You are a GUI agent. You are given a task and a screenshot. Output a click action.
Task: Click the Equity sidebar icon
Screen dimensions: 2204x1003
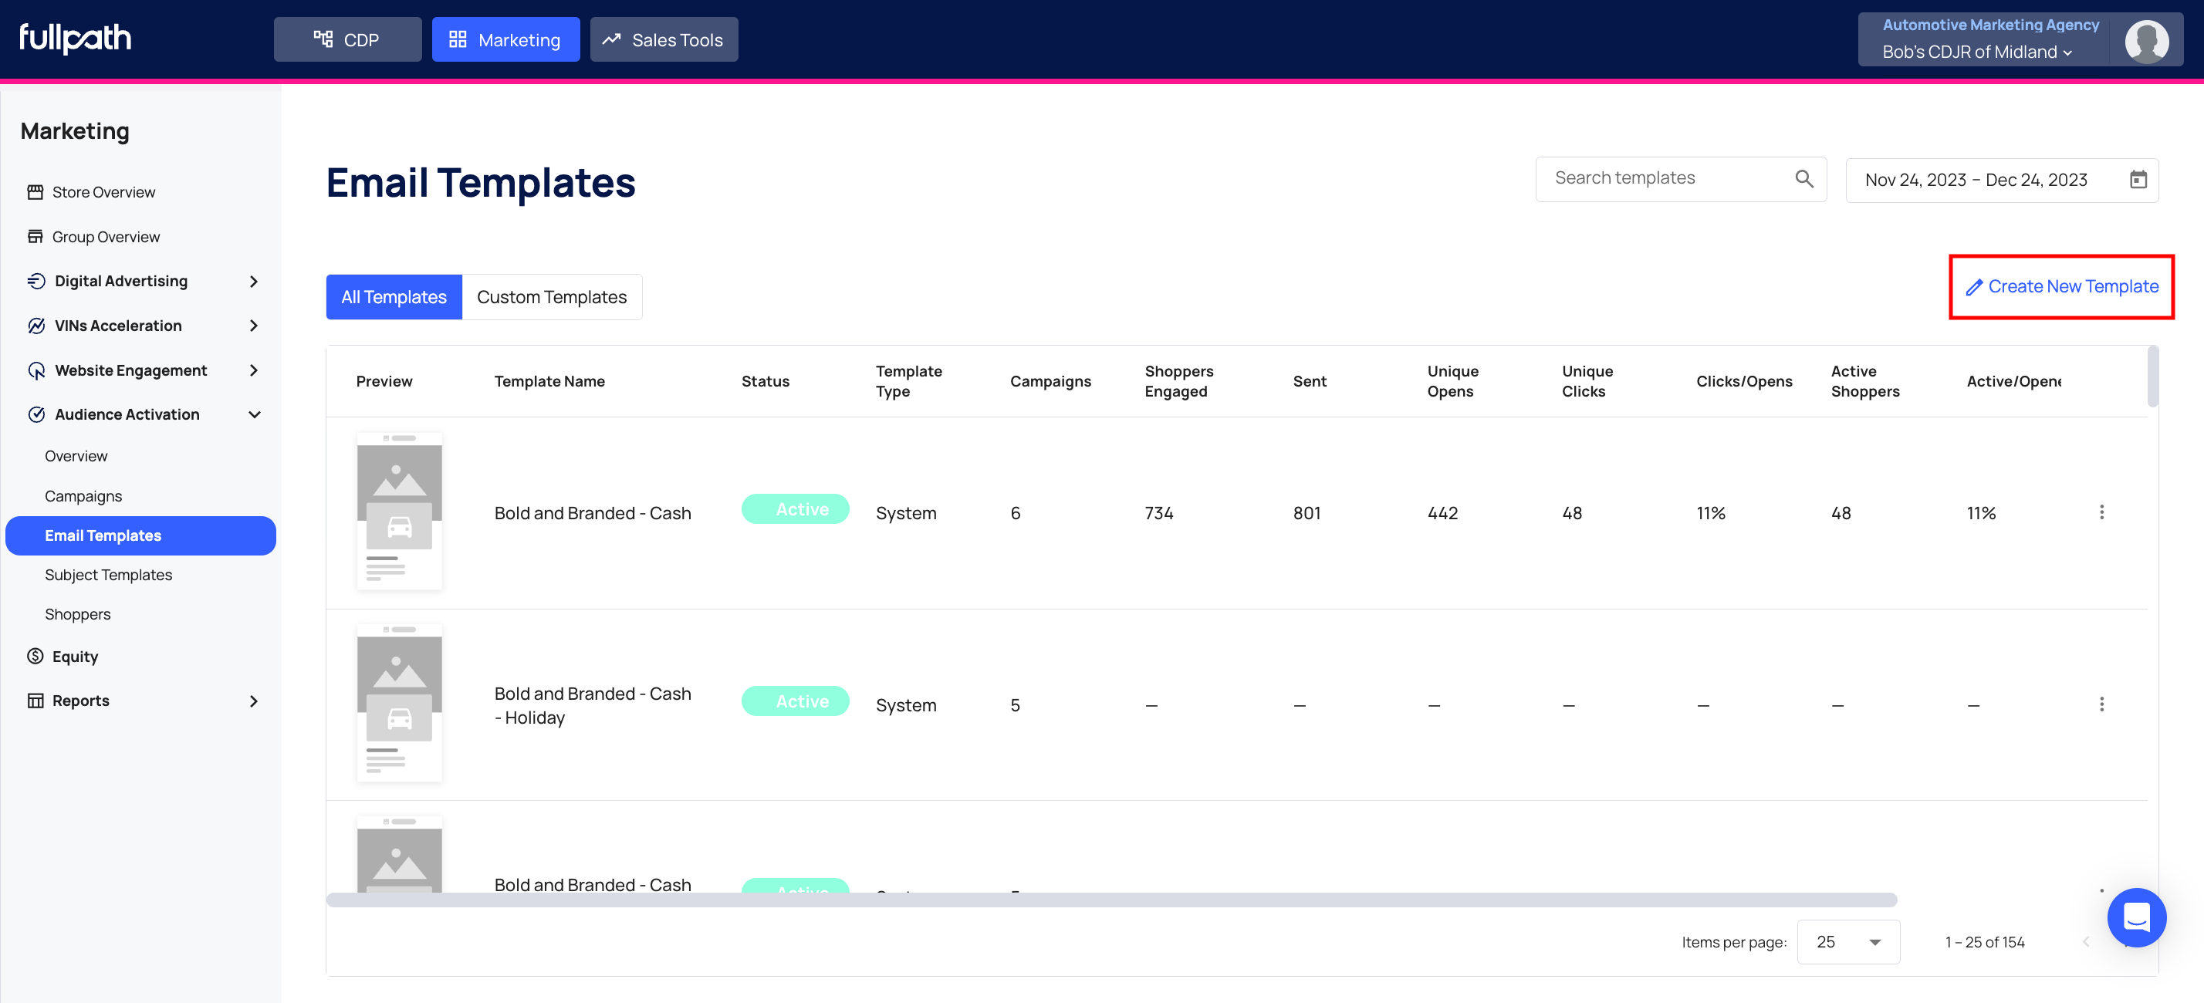pyautogui.click(x=35, y=656)
